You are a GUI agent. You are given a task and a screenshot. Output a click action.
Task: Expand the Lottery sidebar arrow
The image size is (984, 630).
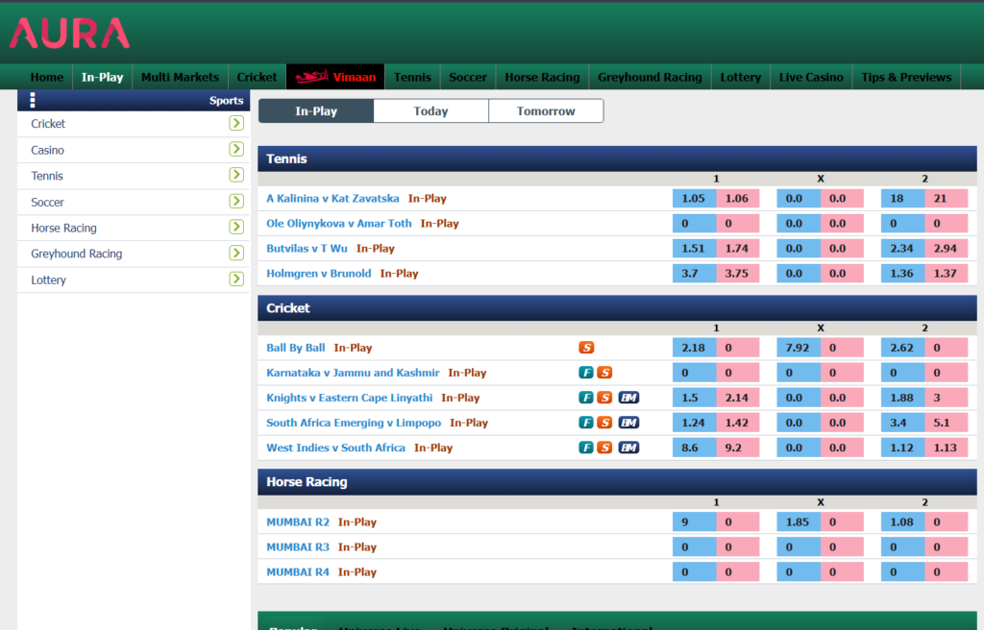click(x=235, y=279)
